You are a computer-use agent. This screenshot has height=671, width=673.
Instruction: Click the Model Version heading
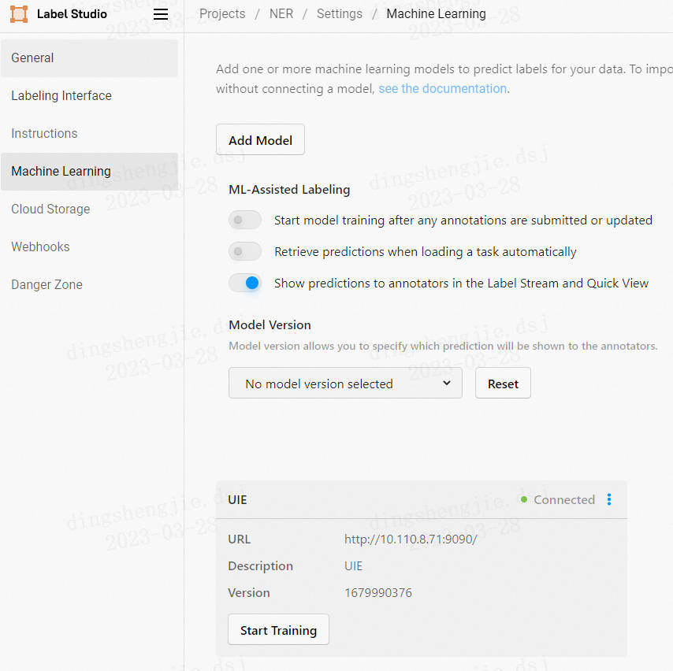pyautogui.click(x=270, y=324)
